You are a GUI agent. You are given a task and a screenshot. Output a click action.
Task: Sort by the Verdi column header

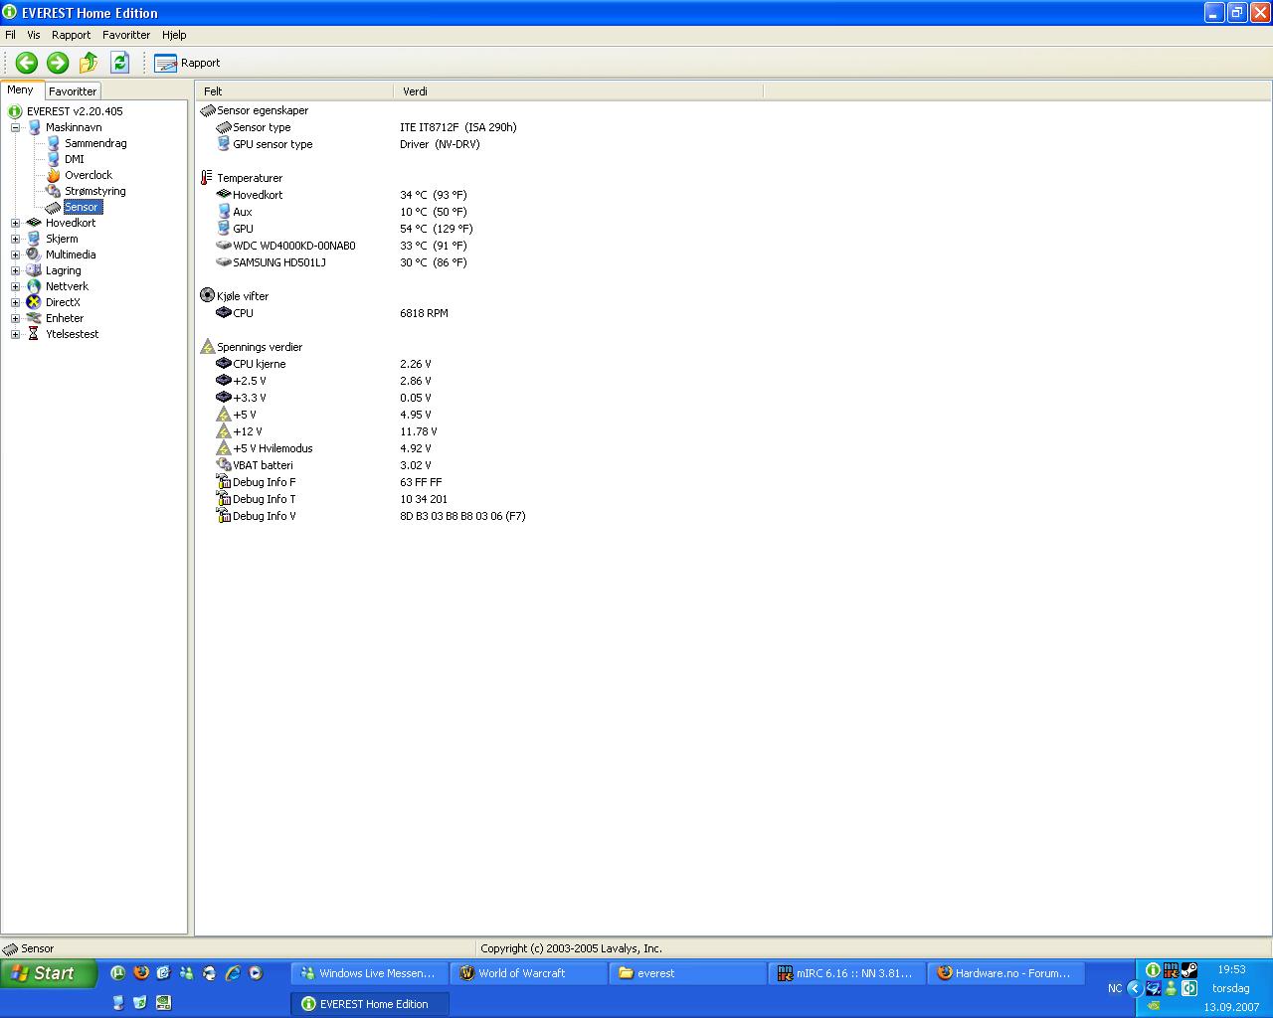click(x=579, y=90)
